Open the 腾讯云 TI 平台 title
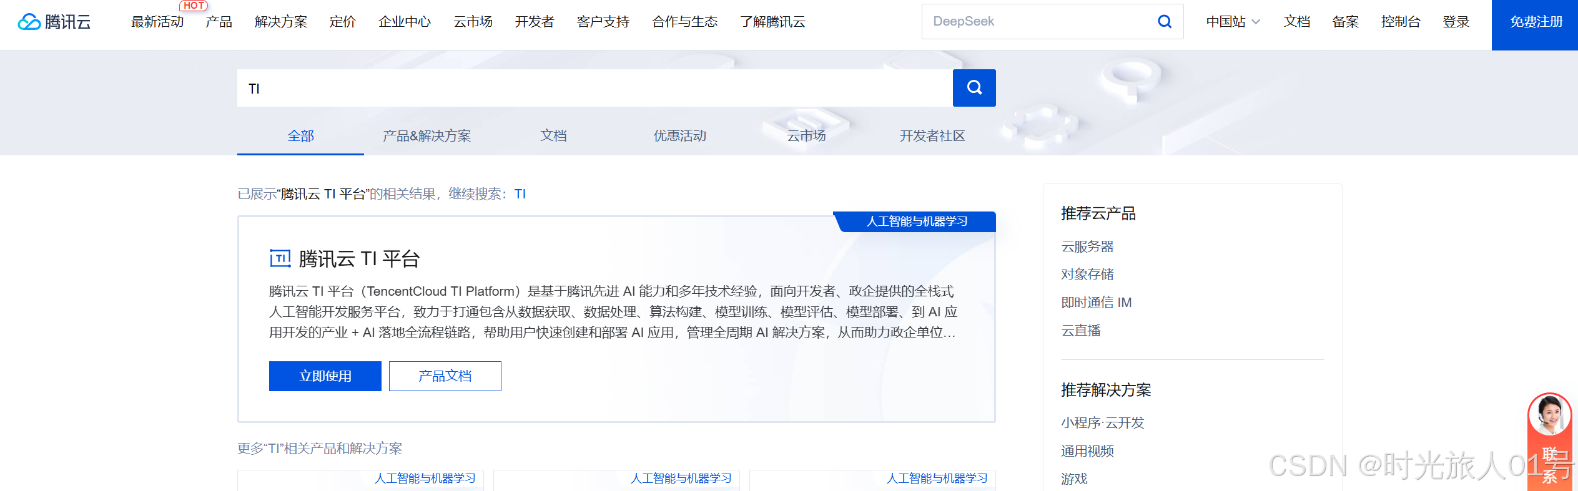The height and width of the screenshot is (491, 1578). [359, 258]
